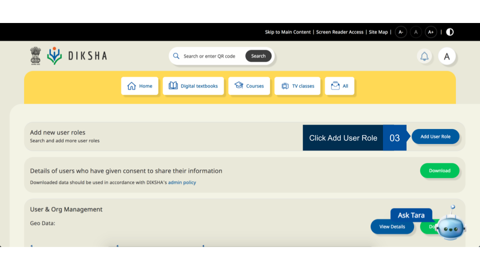Click the magnifier icon in search box
The width and height of the screenshot is (480, 270).
click(x=176, y=56)
